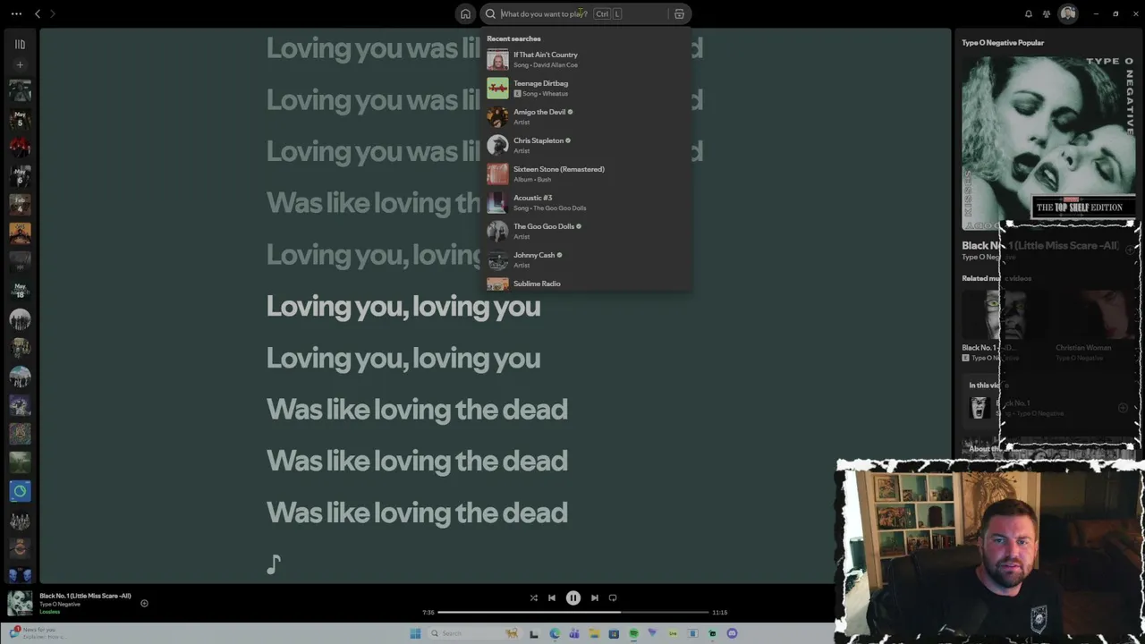Select recent search 'Teenage Dirtbag'
The image size is (1145, 644).
[x=587, y=89]
